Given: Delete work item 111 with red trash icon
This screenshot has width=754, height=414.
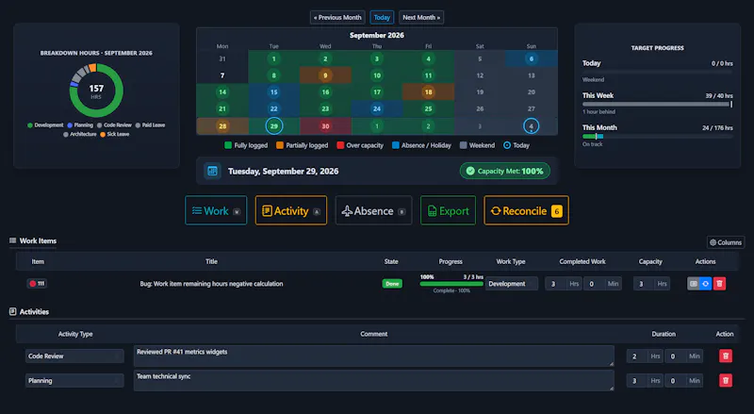Looking at the screenshot, I should pyautogui.click(x=719, y=284).
